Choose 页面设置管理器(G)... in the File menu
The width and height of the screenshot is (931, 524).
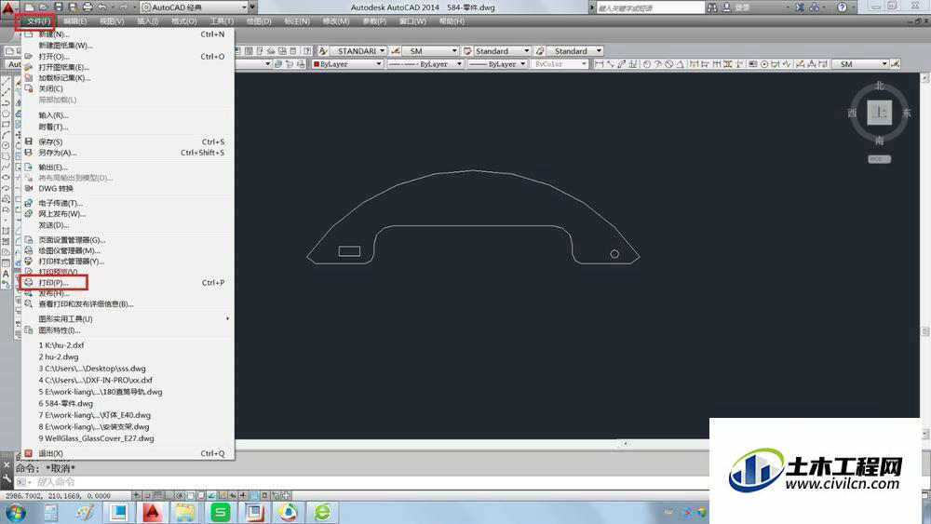pos(128,240)
